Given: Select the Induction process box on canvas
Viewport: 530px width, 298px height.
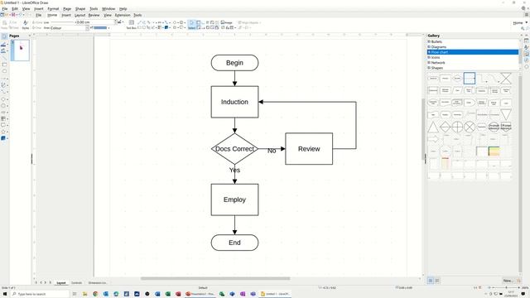Looking at the screenshot, I should (x=234, y=102).
